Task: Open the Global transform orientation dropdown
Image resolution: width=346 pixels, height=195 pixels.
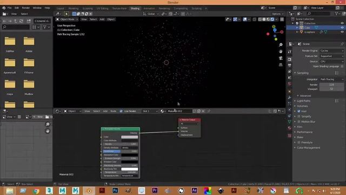Action: [151, 14]
